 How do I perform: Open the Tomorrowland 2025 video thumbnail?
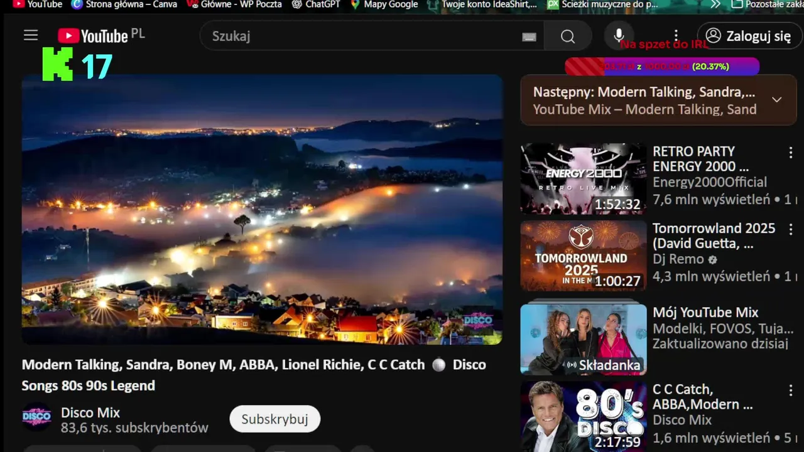click(584, 256)
